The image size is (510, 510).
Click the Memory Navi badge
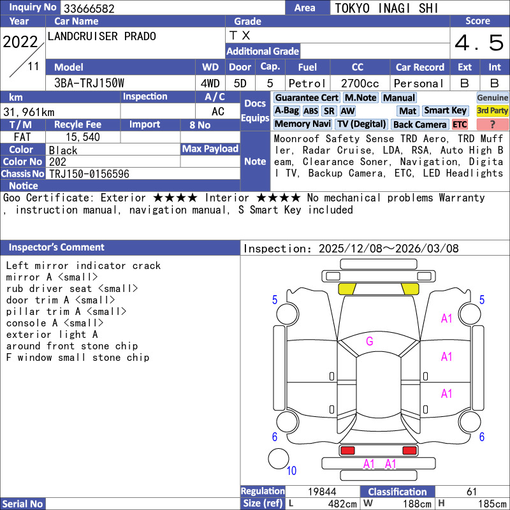click(x=303, y=124)
